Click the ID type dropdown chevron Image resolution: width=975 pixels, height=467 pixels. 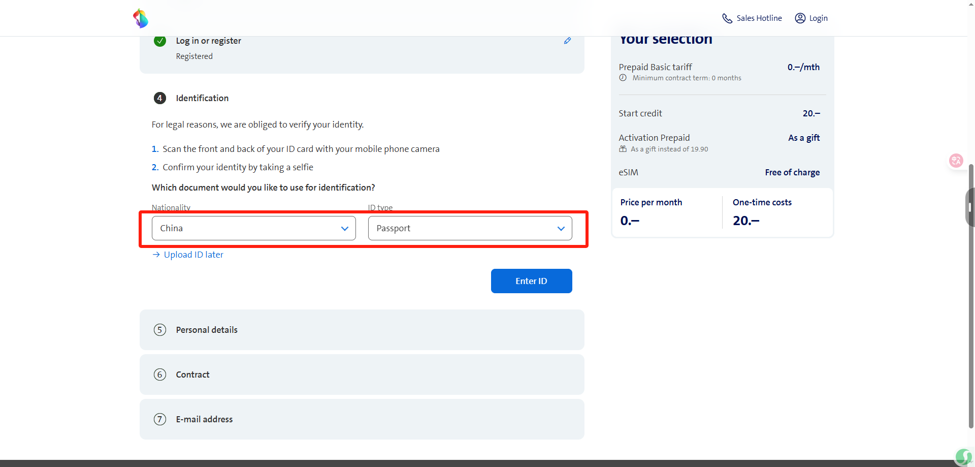[561, 229]
